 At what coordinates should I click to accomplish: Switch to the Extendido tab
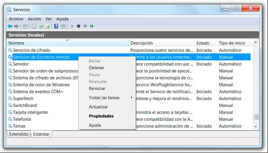click(19, 134)
